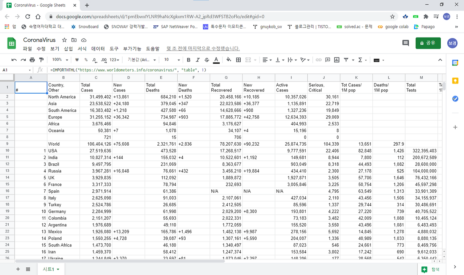Click the green 공유 share button
This screenshot has width=464, height=275.
pyautogui.click(x=428, y=43)
